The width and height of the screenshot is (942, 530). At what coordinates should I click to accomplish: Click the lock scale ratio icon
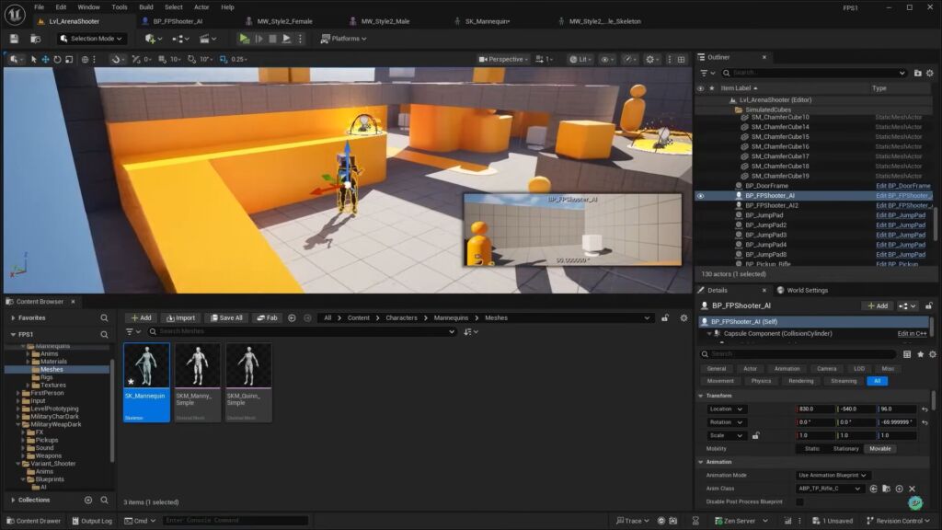pos(755,435)
